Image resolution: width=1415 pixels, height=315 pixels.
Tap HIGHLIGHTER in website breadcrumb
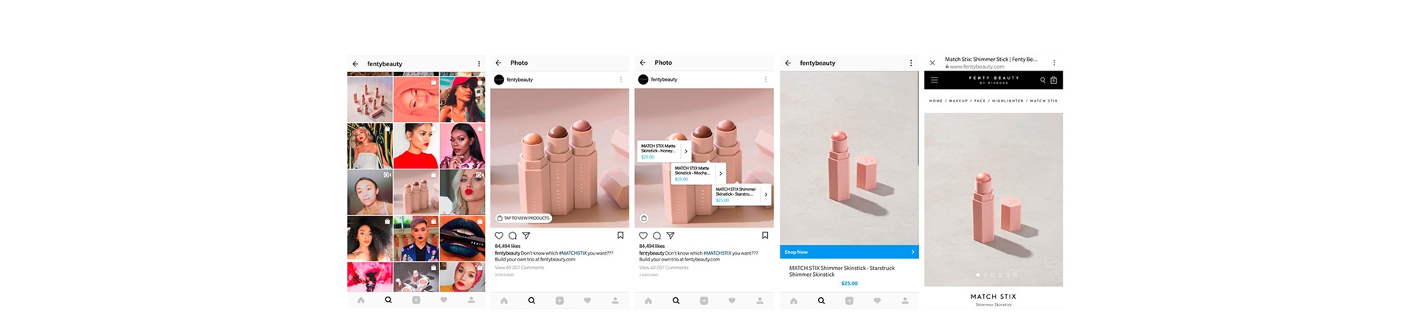[1007, 101]
